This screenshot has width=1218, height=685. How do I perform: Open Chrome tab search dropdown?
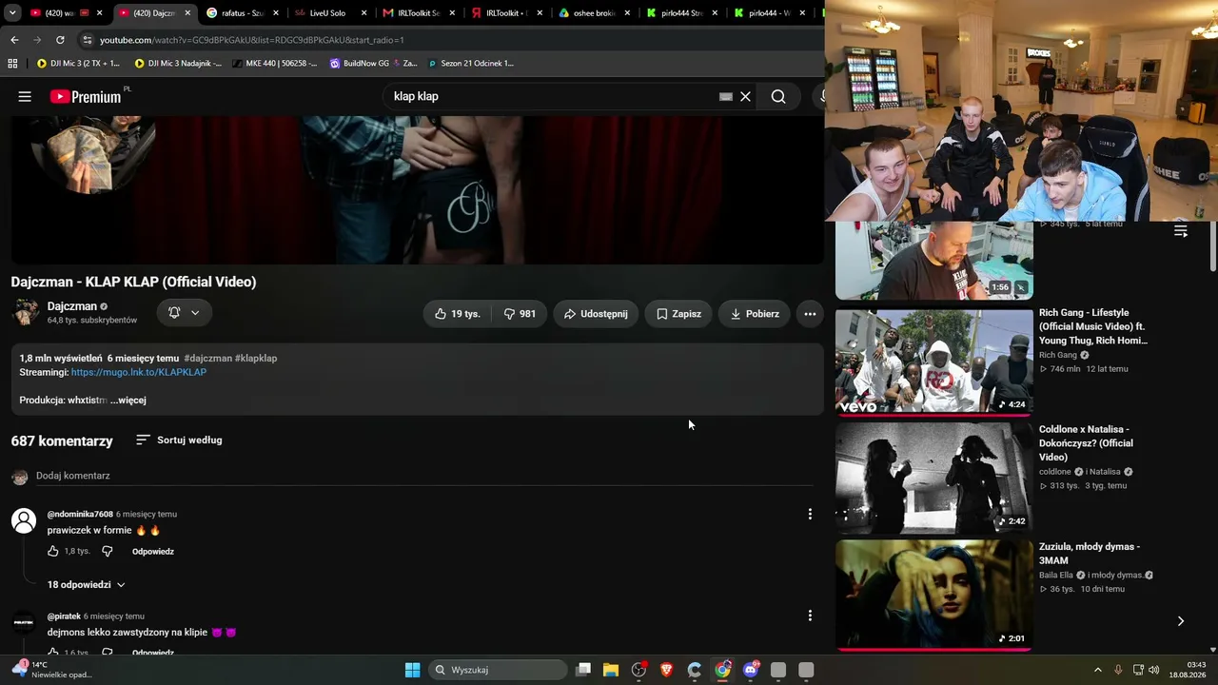[x=12, y=13]
